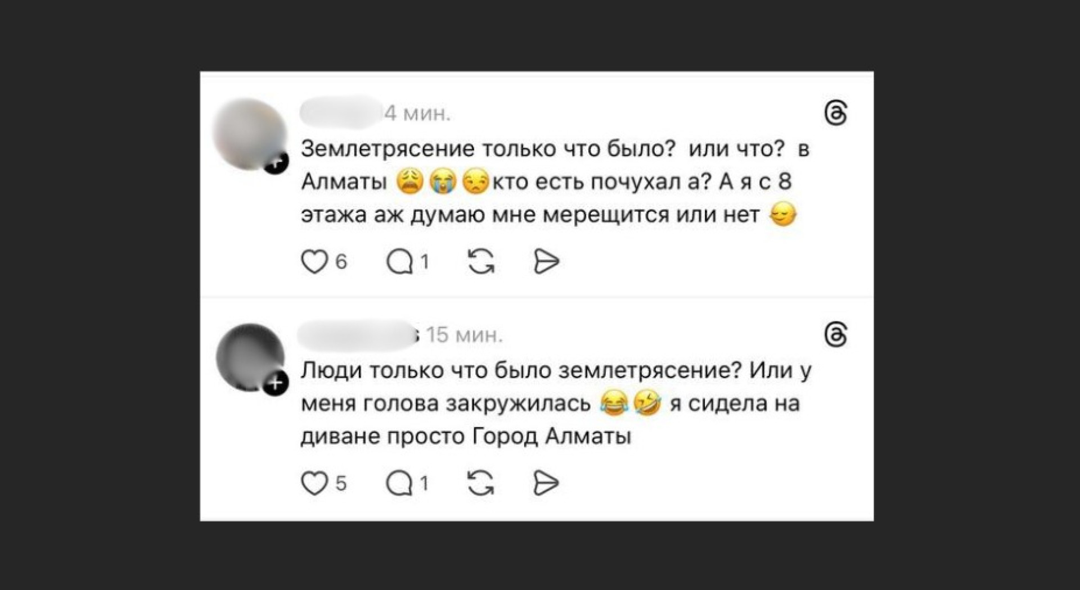Repost the post from 15 мин. ago

click(481, 483)
